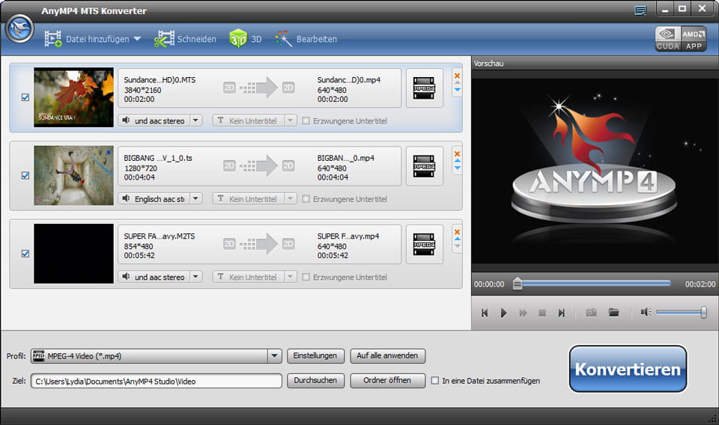
Task: Open Kein Untertitel dropdown for Sundance file
Action: (x=291, y=120)
